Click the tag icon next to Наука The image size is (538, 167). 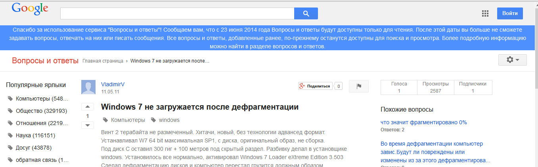coord(10,135)
